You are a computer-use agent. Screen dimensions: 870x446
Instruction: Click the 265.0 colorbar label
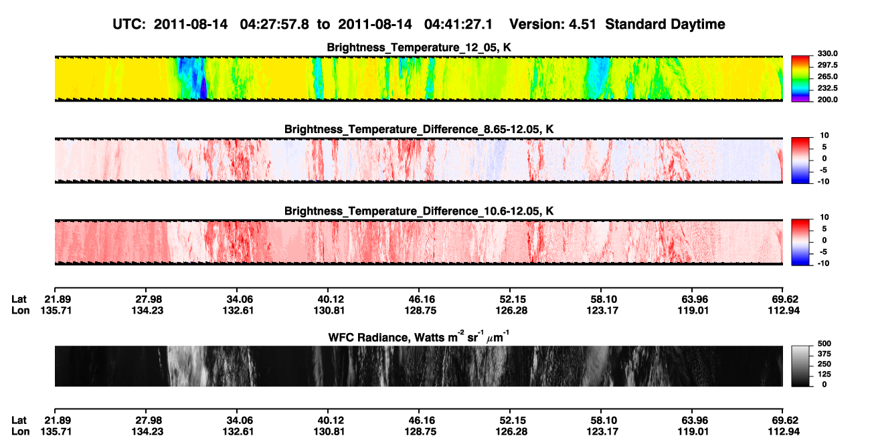826,76
